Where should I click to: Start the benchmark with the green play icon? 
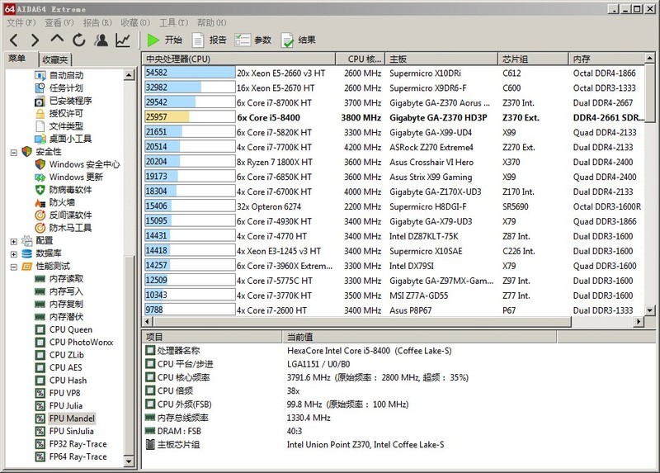(x=153, y=40)
